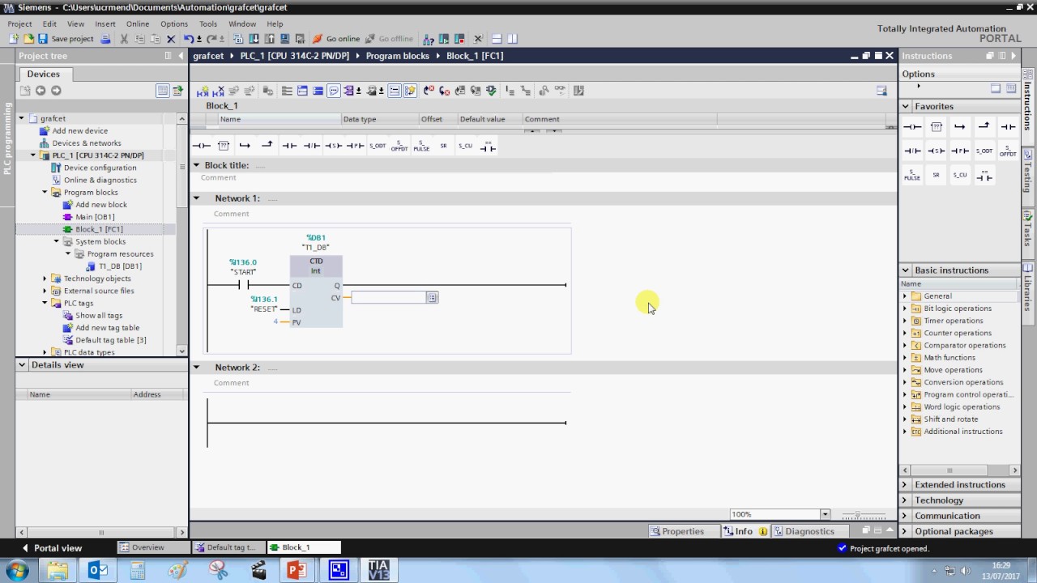Expand Counter operations folder
This screenshot has height=583, width=1037.
[905, 333]
